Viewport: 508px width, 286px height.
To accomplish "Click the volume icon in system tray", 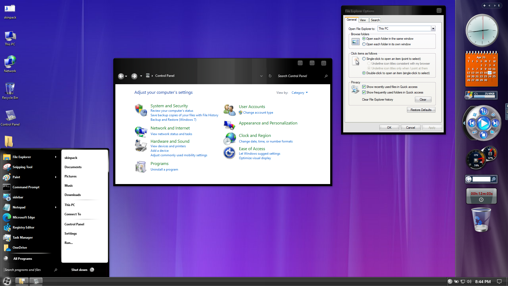I will click(x=469, y=281).
